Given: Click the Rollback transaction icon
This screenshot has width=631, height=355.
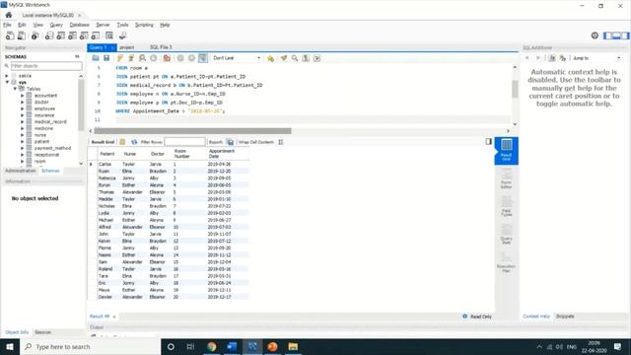Looking at the screenshot, I should (191, 58).
